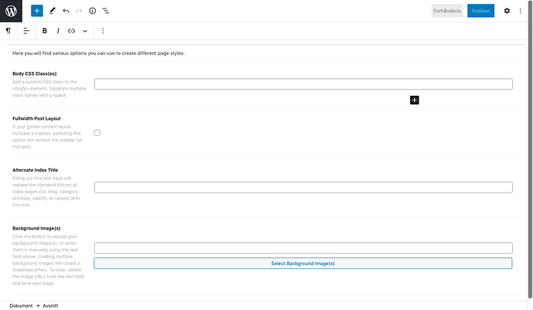Undo the last change
Screen dimensions: 533x310
tap(66, 11)
